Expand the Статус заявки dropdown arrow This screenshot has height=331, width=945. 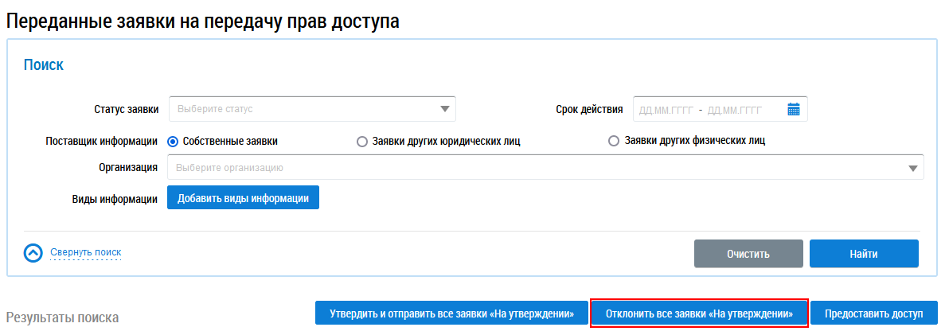[x=444, y=110]
